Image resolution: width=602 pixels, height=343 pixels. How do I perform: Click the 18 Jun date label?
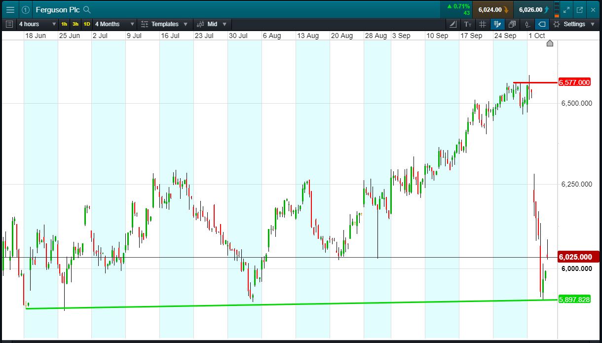click(x=35, y=36)
